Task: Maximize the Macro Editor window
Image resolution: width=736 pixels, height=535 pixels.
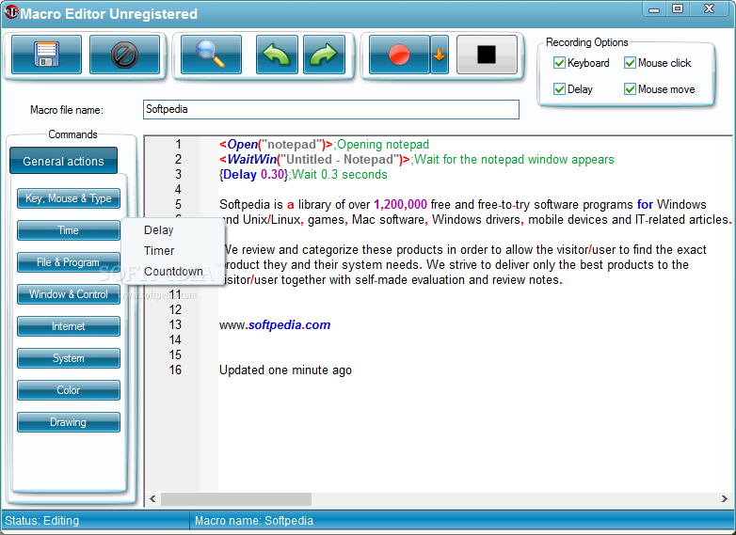Action: pos(678,9)
